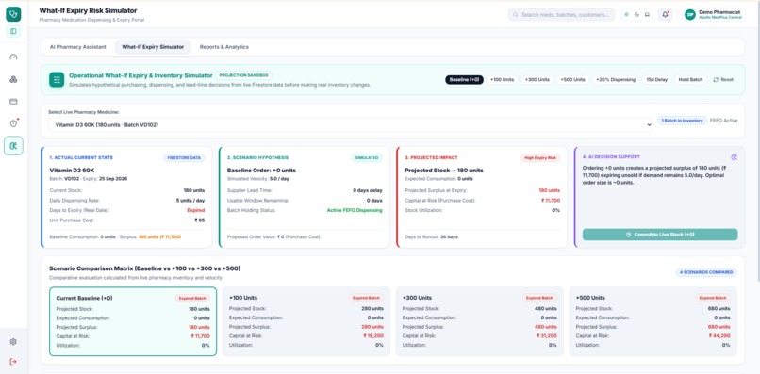This screenshot has width=760, height=374.
Task: Open the shield alerts icon in sidebar
Action: (x=13, y=123)
